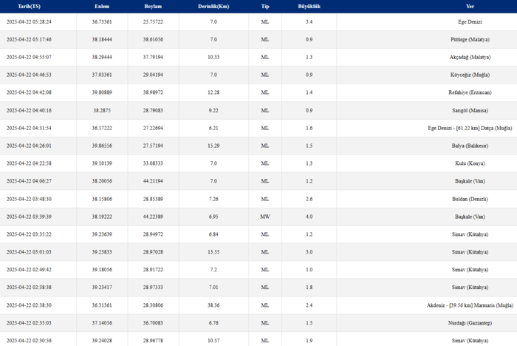The image size is (517, 346).
Task: Click magnitude value 3.0
Action: [x=309, y=252]
